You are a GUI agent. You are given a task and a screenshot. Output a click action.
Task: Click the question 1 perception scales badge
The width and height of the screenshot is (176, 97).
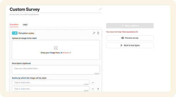(x=15, y=33)
